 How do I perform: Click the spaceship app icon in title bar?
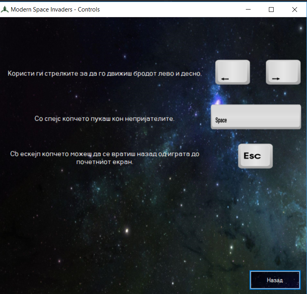coord(4,10)
